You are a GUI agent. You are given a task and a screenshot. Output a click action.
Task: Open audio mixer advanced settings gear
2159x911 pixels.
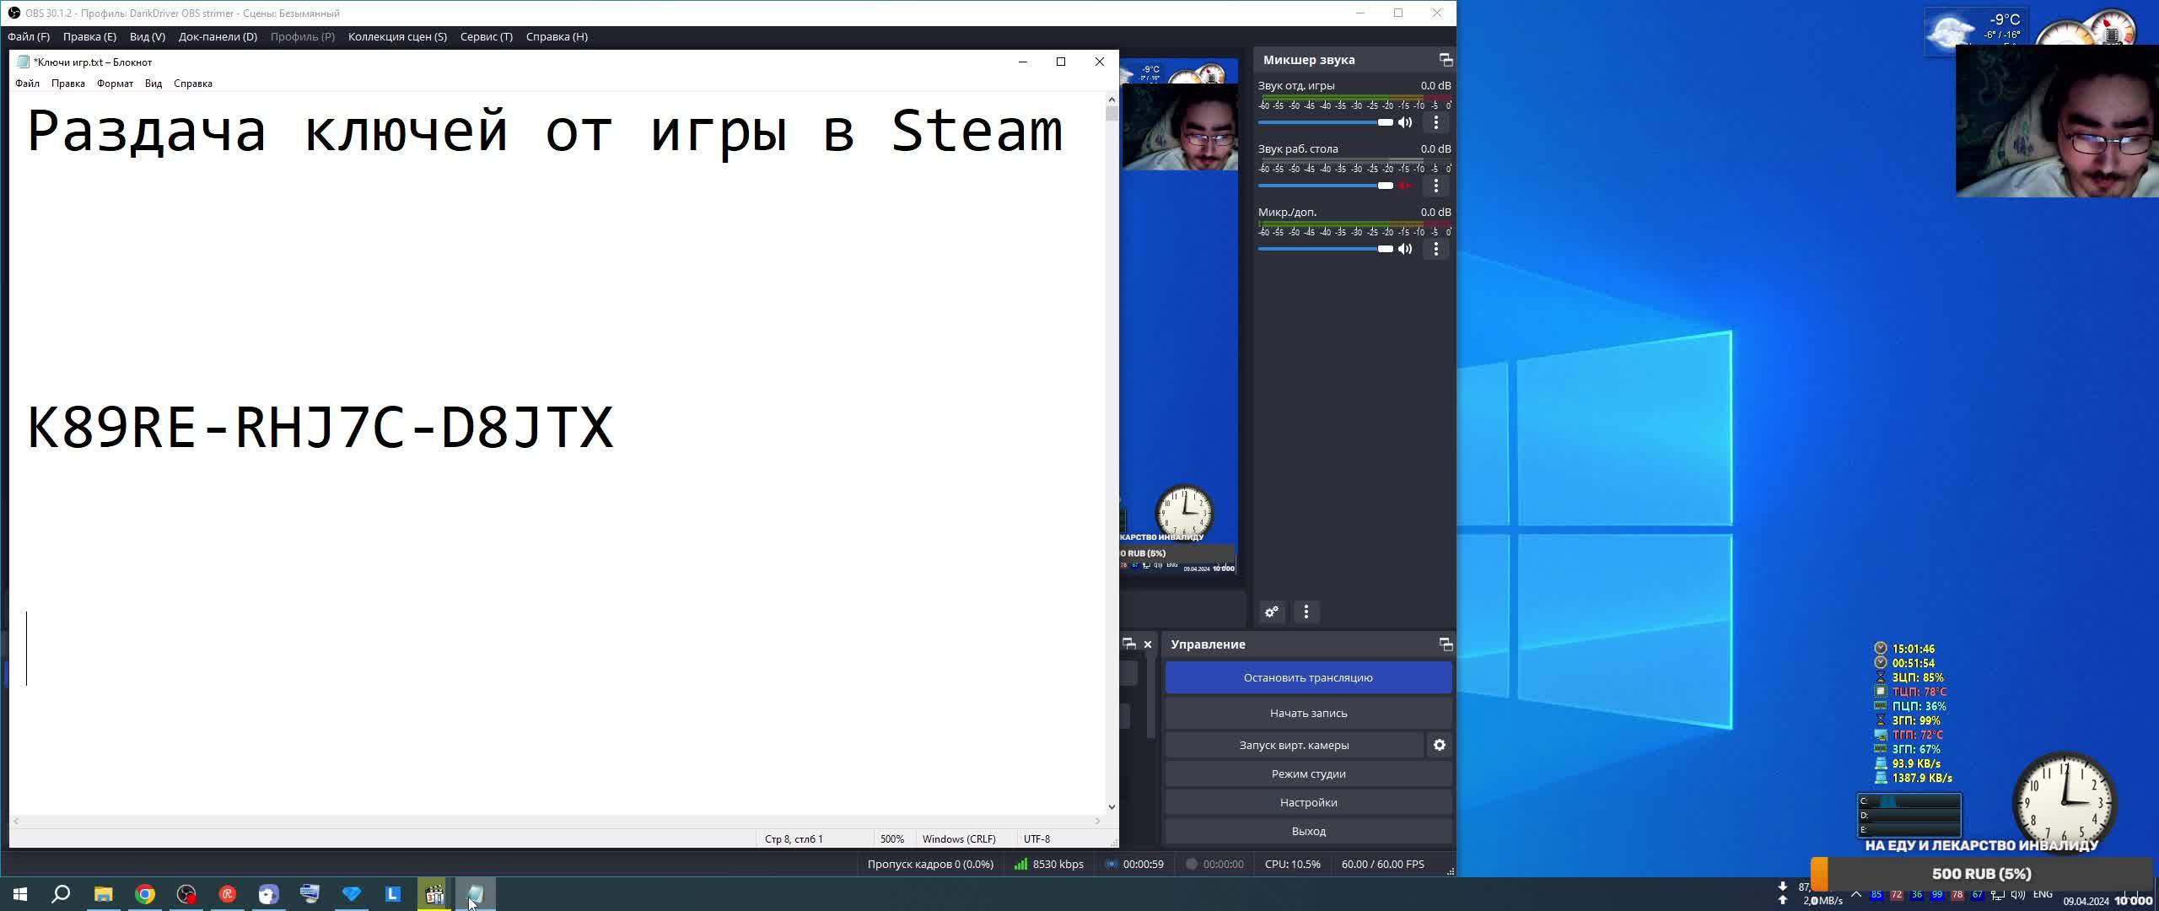pyautogui.click(x=1272, y=612)
